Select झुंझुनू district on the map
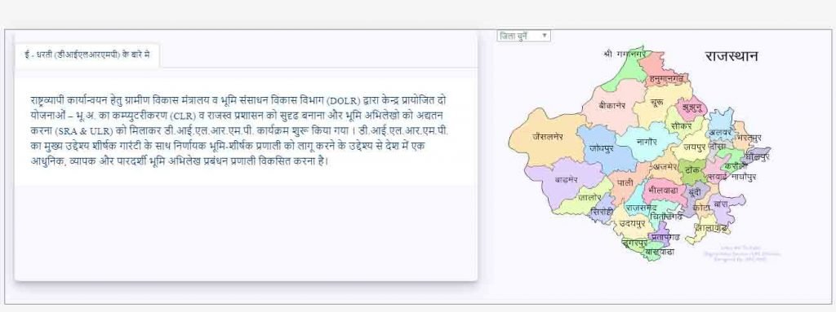Image resolution: width=836 pixels, height=312 pixels. (x=692, y=108)
